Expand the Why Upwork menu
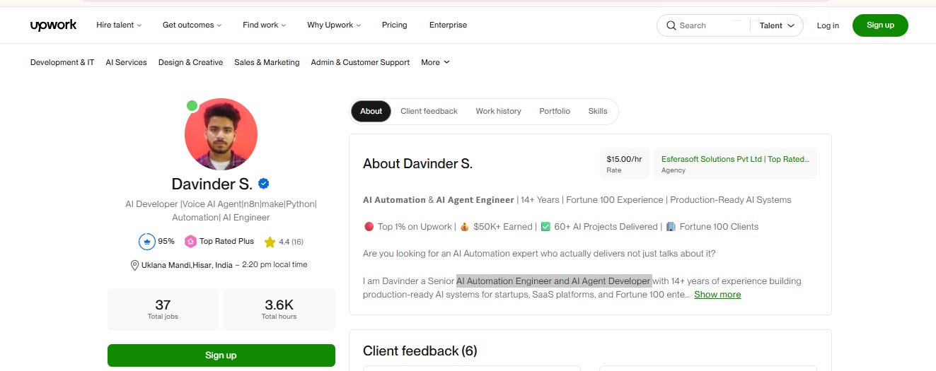The height and width of the screenshot is (371, 936). click(334, 25)
